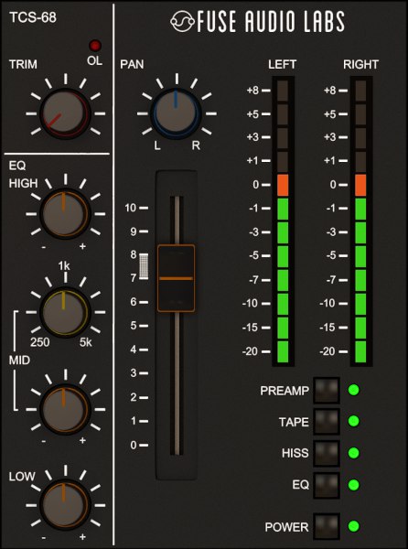
Task: Toggle the POWER button
Action: coord(327,526)
